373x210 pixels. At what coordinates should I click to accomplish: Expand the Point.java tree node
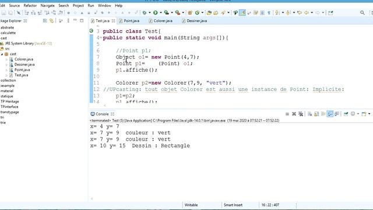pyautogui.click(x=6, y=70)
